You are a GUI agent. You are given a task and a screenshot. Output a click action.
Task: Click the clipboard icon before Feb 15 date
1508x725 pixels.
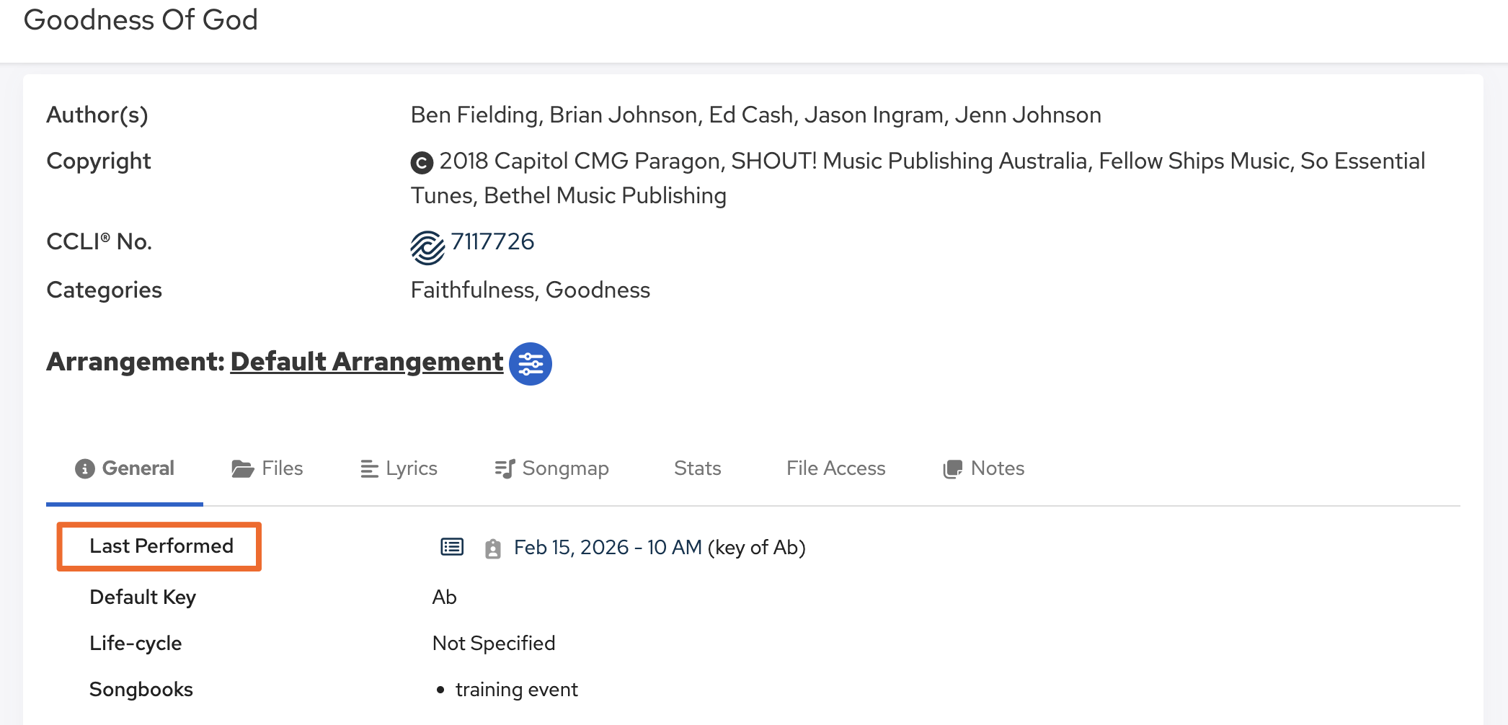(493, 548)
